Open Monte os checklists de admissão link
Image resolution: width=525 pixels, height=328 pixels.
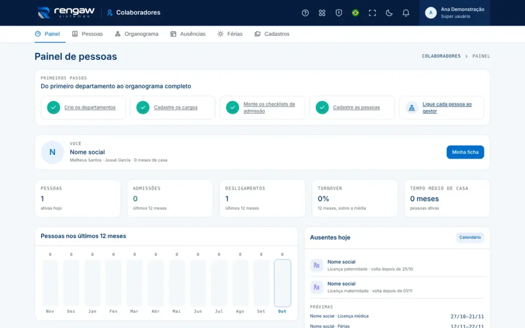269,108
